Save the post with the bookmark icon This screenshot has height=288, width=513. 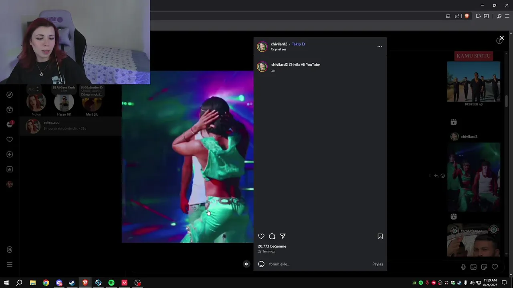pos(380,236)
